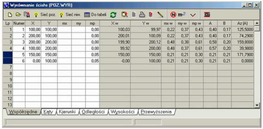Open the Przewyższenia tab
263x129 pixels.
click(x=156, y=112)
